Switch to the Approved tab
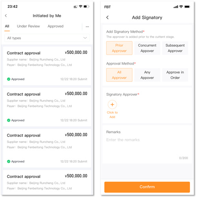This screenshot has width=197, height=198. pyautogui.click(x=56, y=26)
